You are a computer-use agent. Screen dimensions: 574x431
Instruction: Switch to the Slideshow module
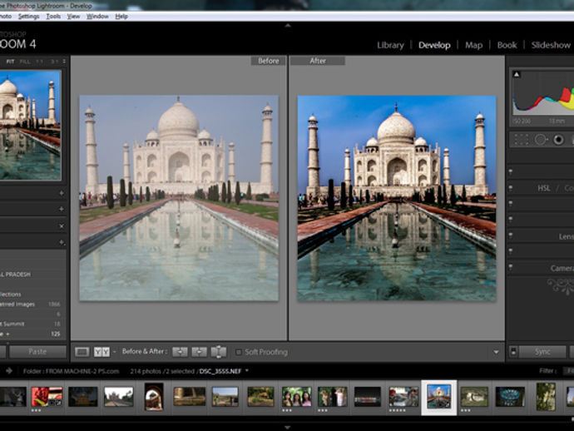point(551,46)
